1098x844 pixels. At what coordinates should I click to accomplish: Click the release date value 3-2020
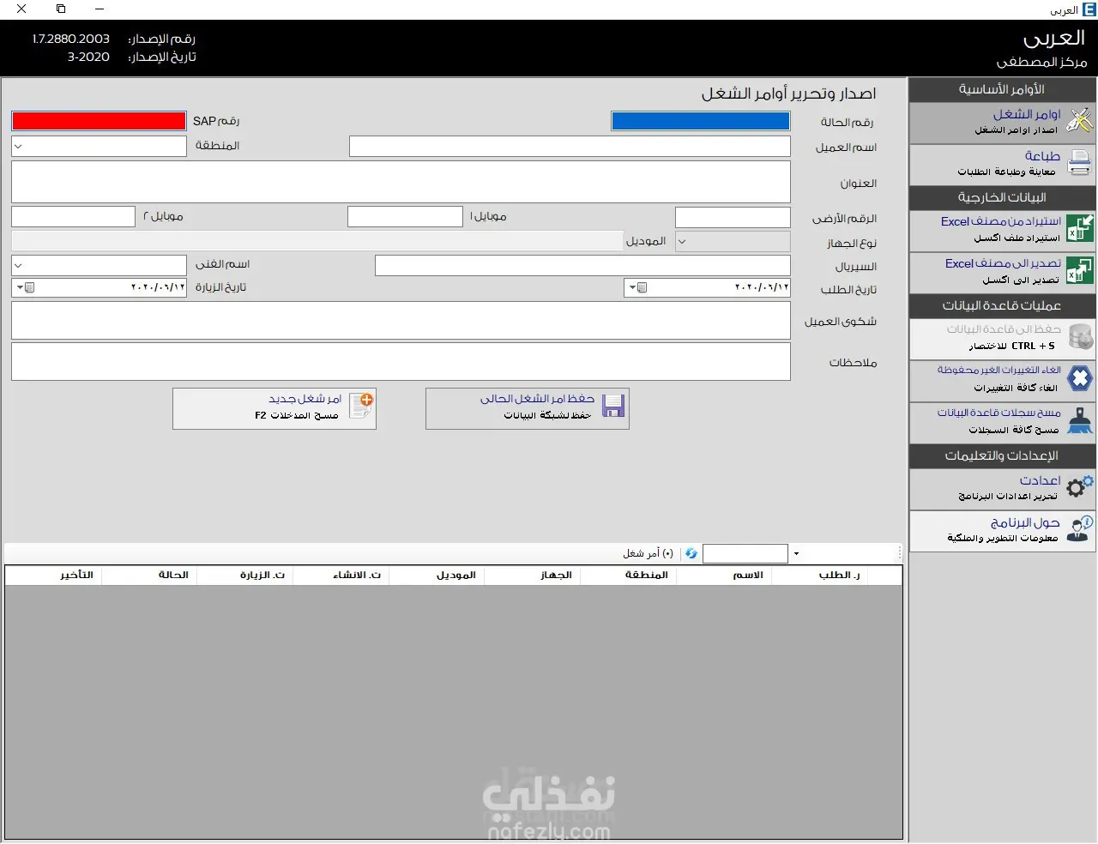[88, 57]
